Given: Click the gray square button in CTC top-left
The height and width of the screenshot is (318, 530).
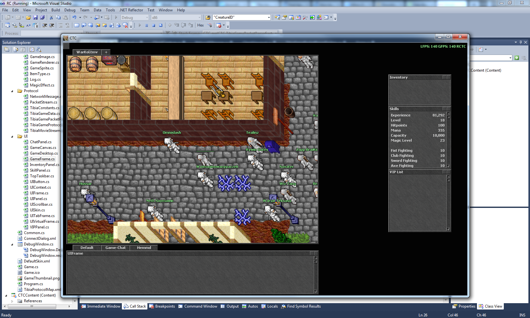Looking at the screenshot, I should click(x=66, y=46).
